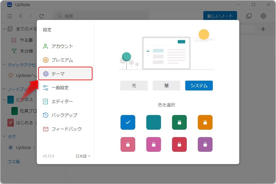Open プレミアム settings tab
This screenshot has height=184, width=276.
65,60
